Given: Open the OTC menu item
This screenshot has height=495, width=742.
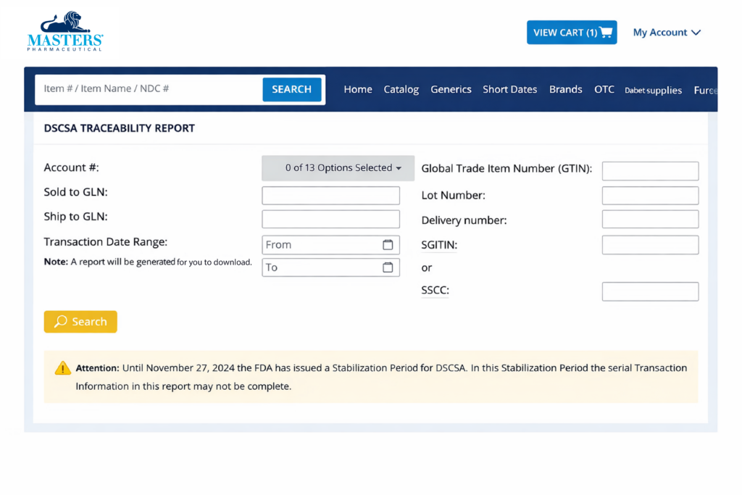Looking at the screenshot, I should 604,90.
